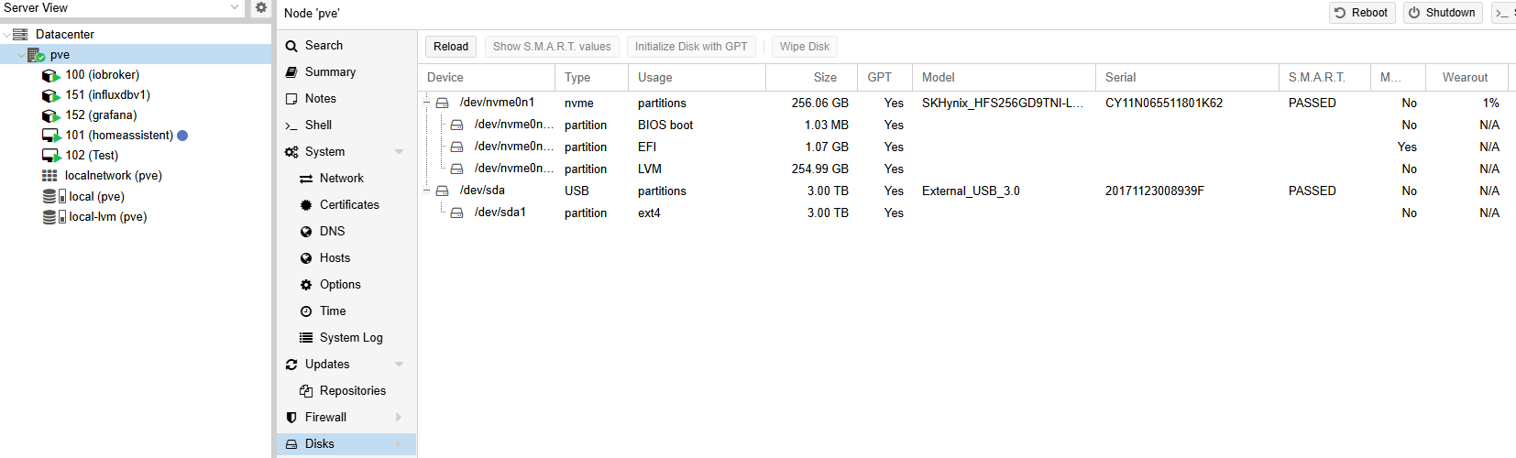Open the Disks menu item

[320, 444]
